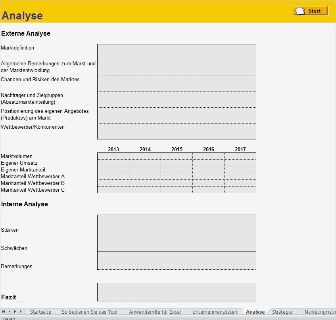Image resolution: width=336 pixels, height=320 pixels.
Task: Click the Wettbewerber/Konkurrenten input field
Action: [177, 131]
